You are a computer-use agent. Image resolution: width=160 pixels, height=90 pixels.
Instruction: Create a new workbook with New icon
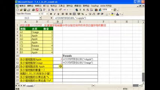pyautogui.click(x=17, y=10)
